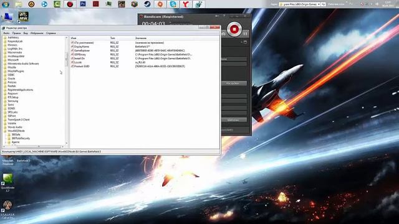Viewport: 399px width, 224px height.
Task: Open the Camtasia green C taskbar icon
Action: click(57, 4)
